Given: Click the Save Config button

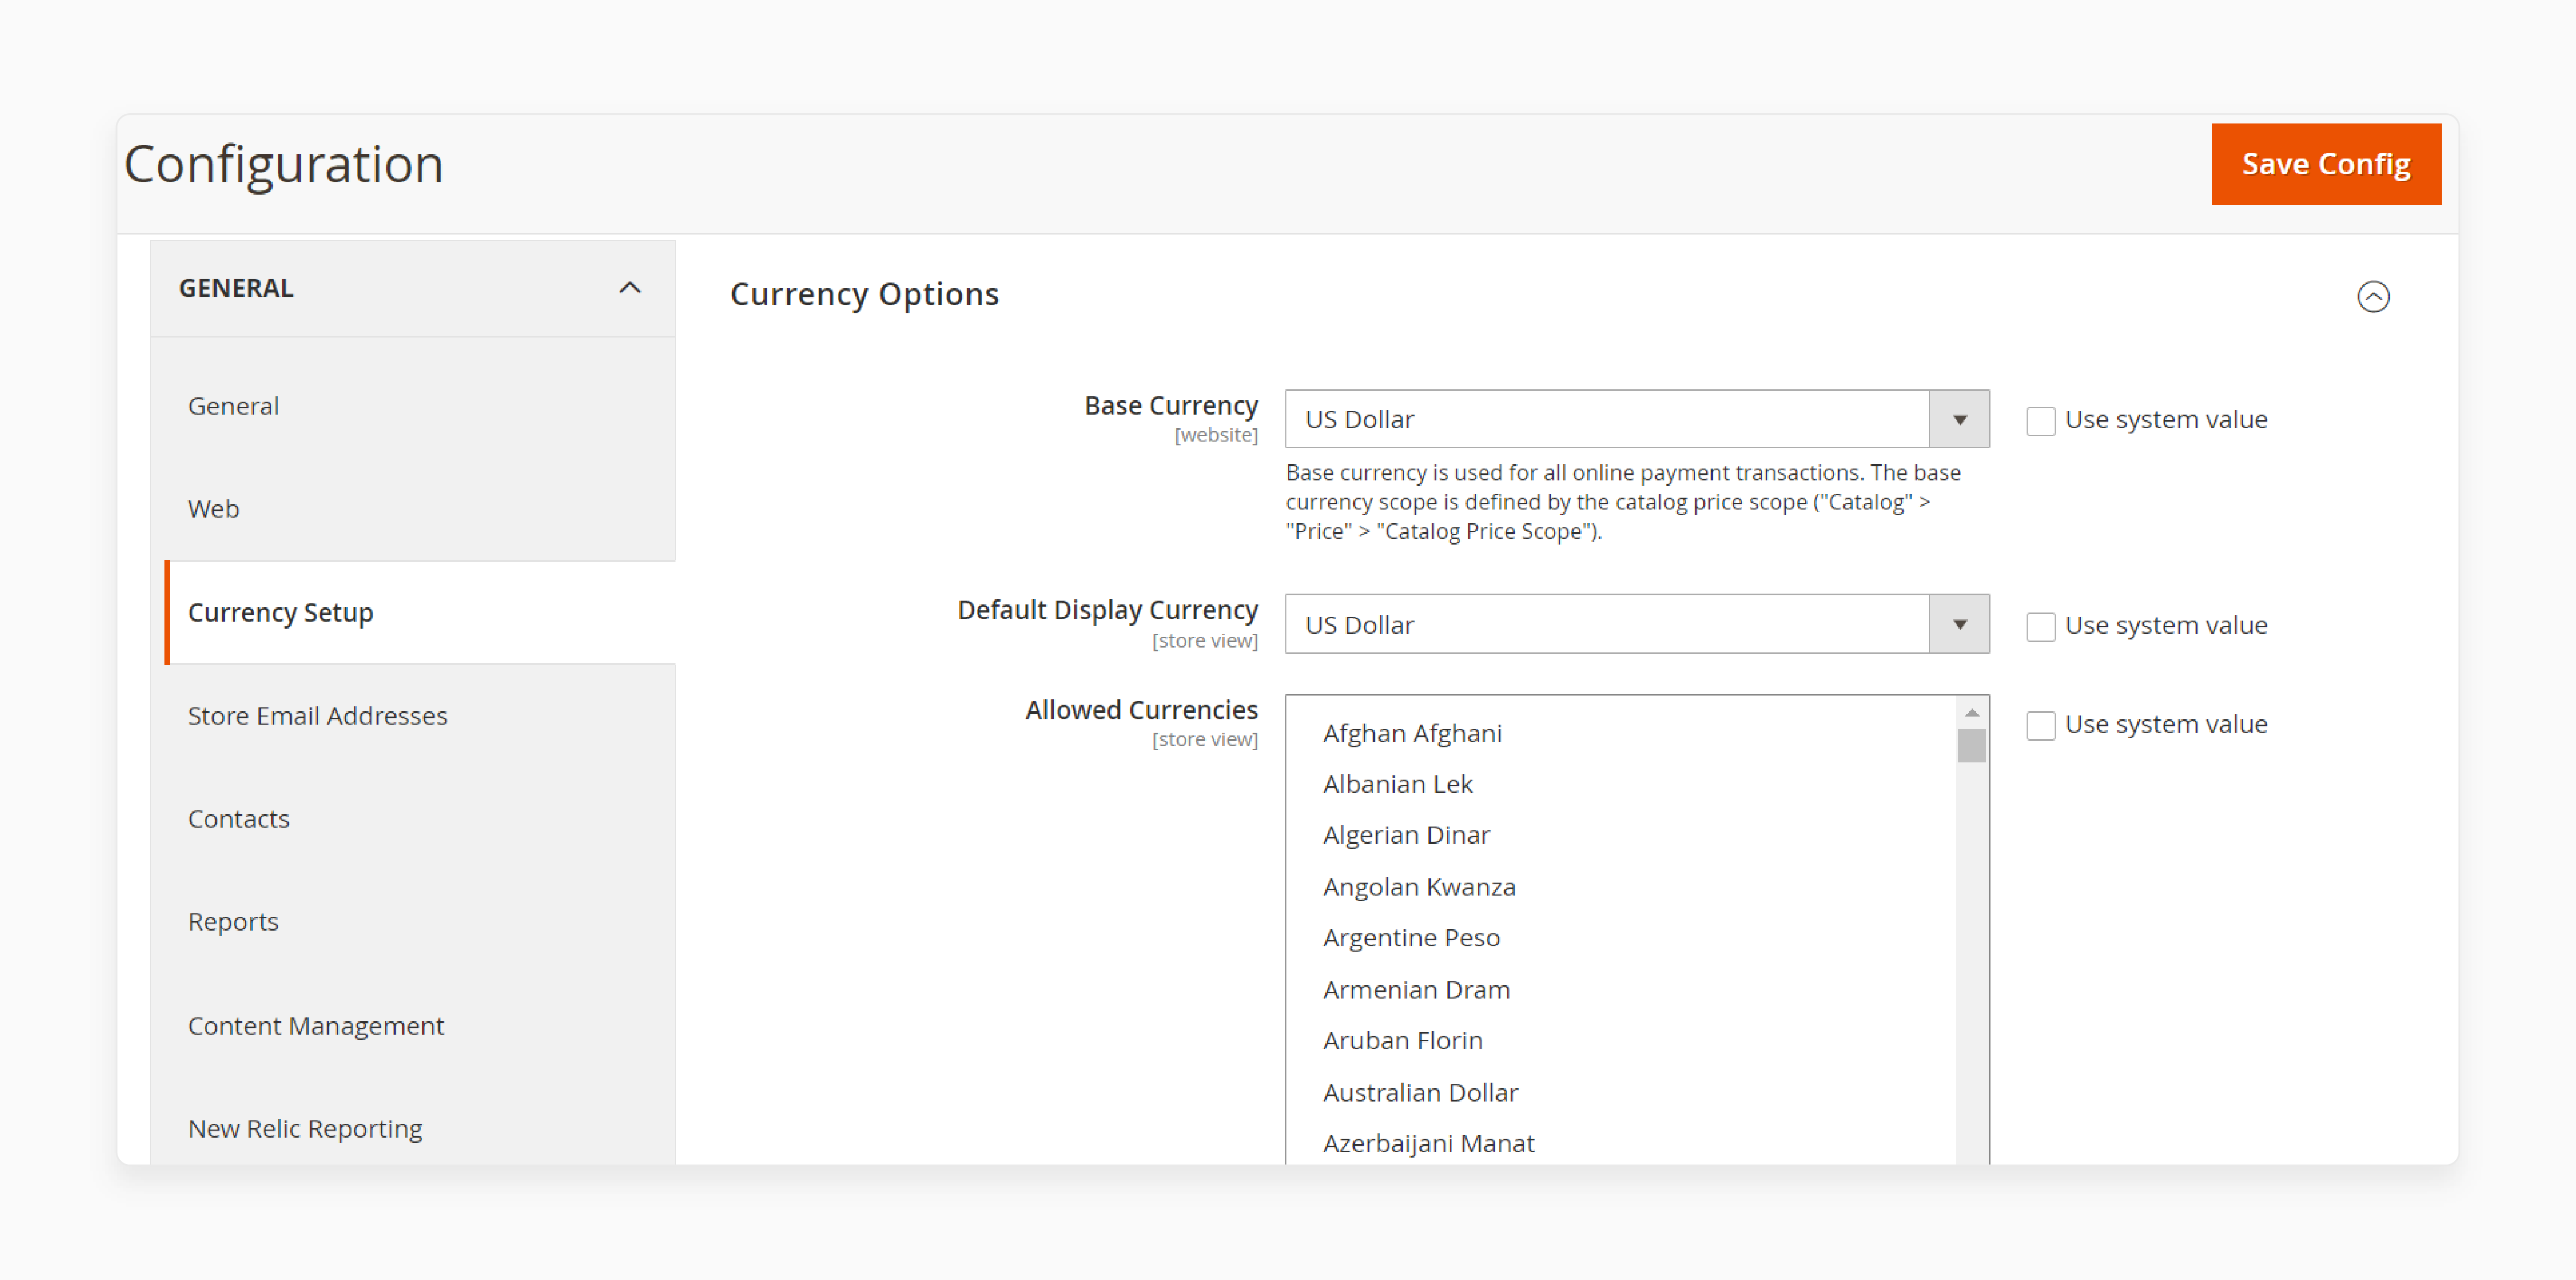Looking at the screenshot, I should (x=2325, y=164).
